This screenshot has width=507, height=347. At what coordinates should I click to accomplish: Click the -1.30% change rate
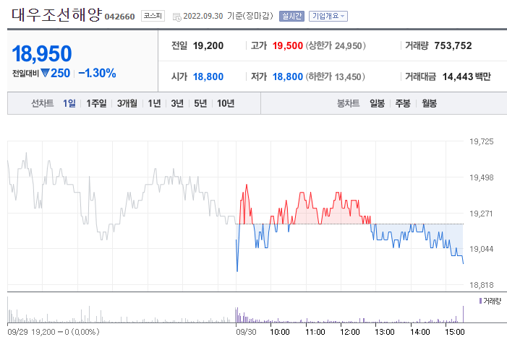[x=97, y=73]
